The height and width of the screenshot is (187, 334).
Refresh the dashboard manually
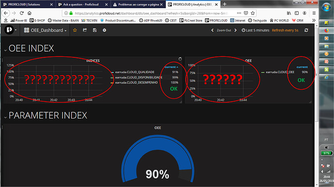point(306,30)
